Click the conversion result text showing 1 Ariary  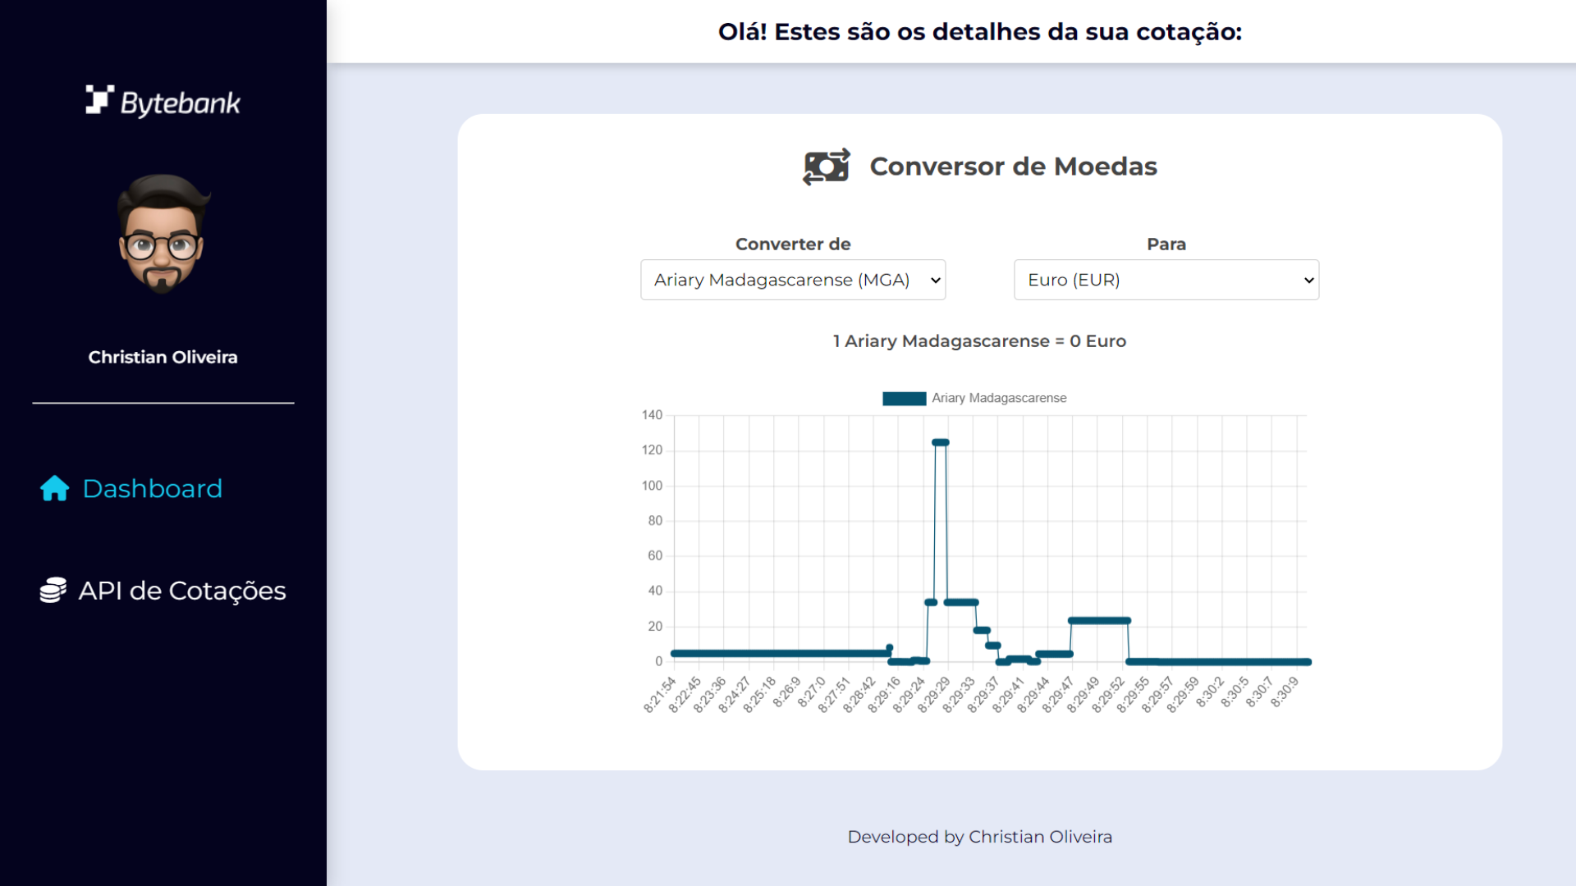(x=978, y=340)
